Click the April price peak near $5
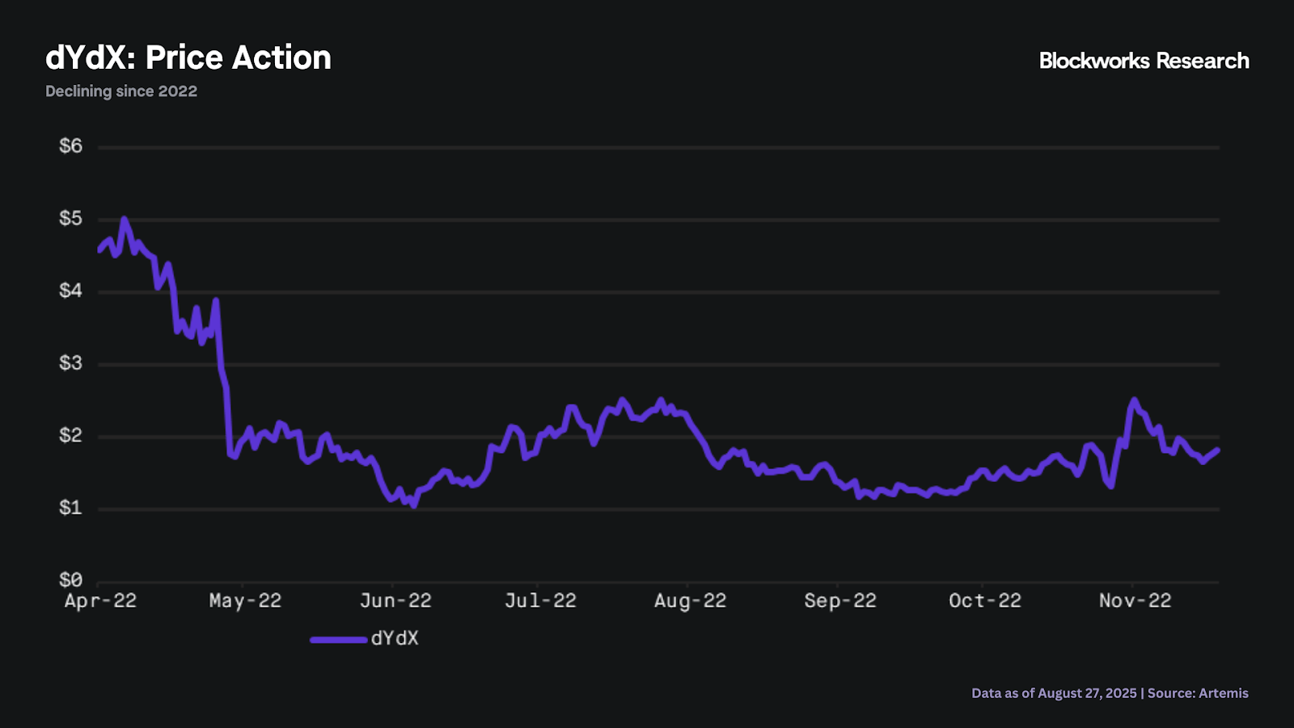The height and width of the screenshot is (728, 1294). (124, 219)
